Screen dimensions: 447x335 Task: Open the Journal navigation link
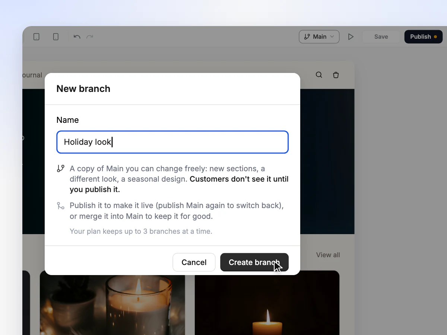pyautogui.click(x=32, y=75)
